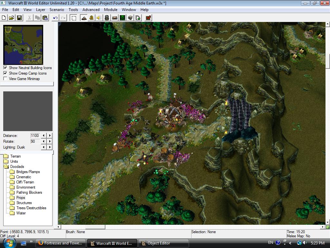
Task: Click the Redo arrow icon
Action: tap(63, 18)
